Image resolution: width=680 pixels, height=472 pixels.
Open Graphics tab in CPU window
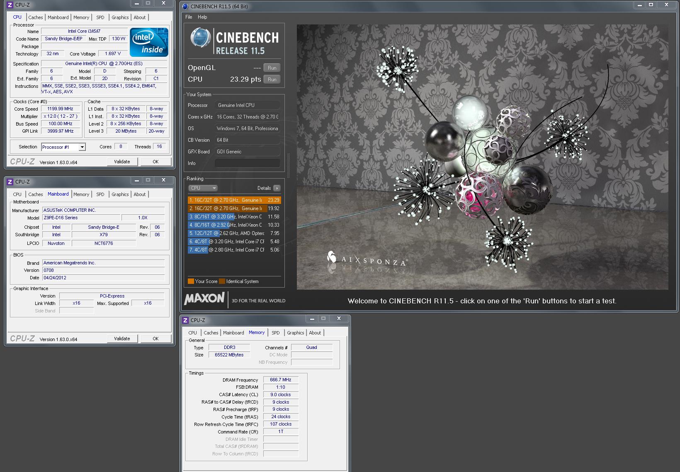pos(120,17)
